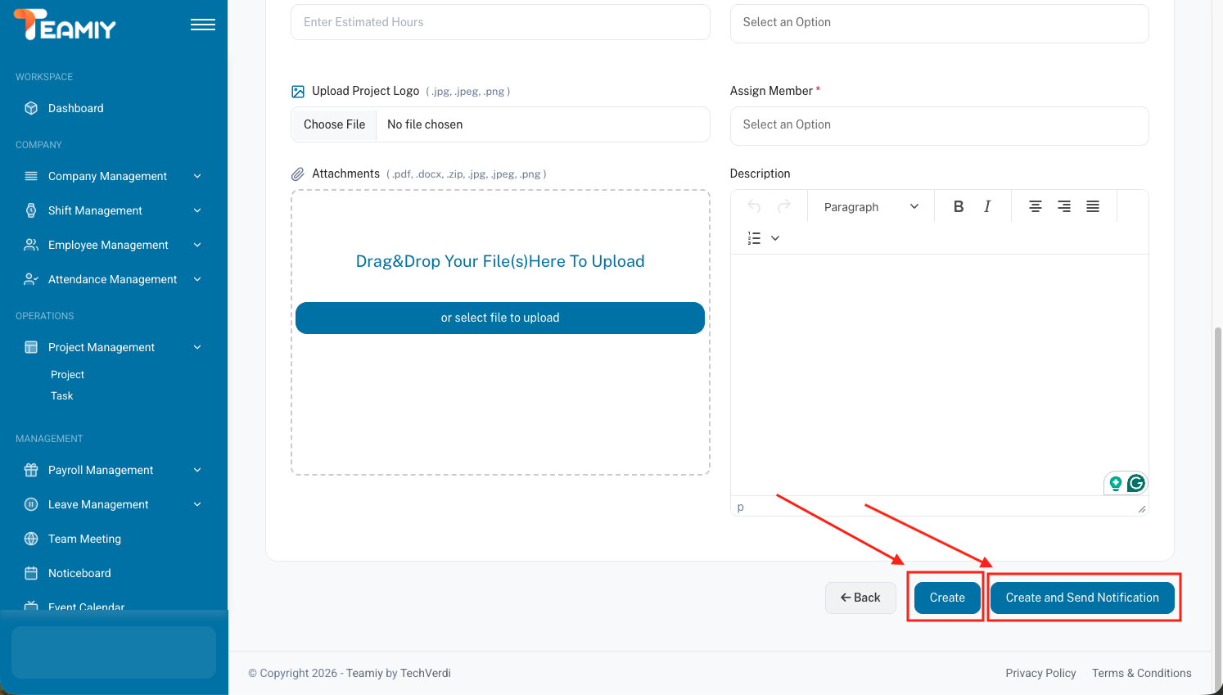This screenshot has height=695, width=1223.
Task: Go to Task under Project Management
Action: click(x=62, y=395)
